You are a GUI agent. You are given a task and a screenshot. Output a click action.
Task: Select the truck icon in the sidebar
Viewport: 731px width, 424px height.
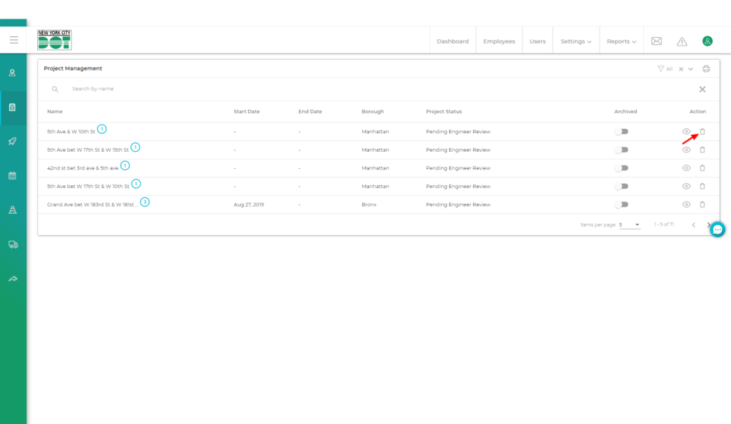13,244
